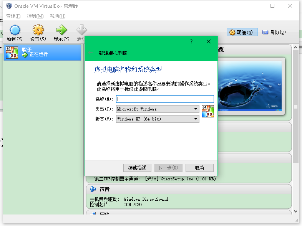Click the back arrow in wizard header
This screenshot has width=302, height=226.
coord(90,53)
